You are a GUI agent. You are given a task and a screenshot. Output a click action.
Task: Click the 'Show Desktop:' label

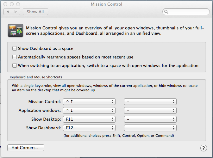[46, 119]
